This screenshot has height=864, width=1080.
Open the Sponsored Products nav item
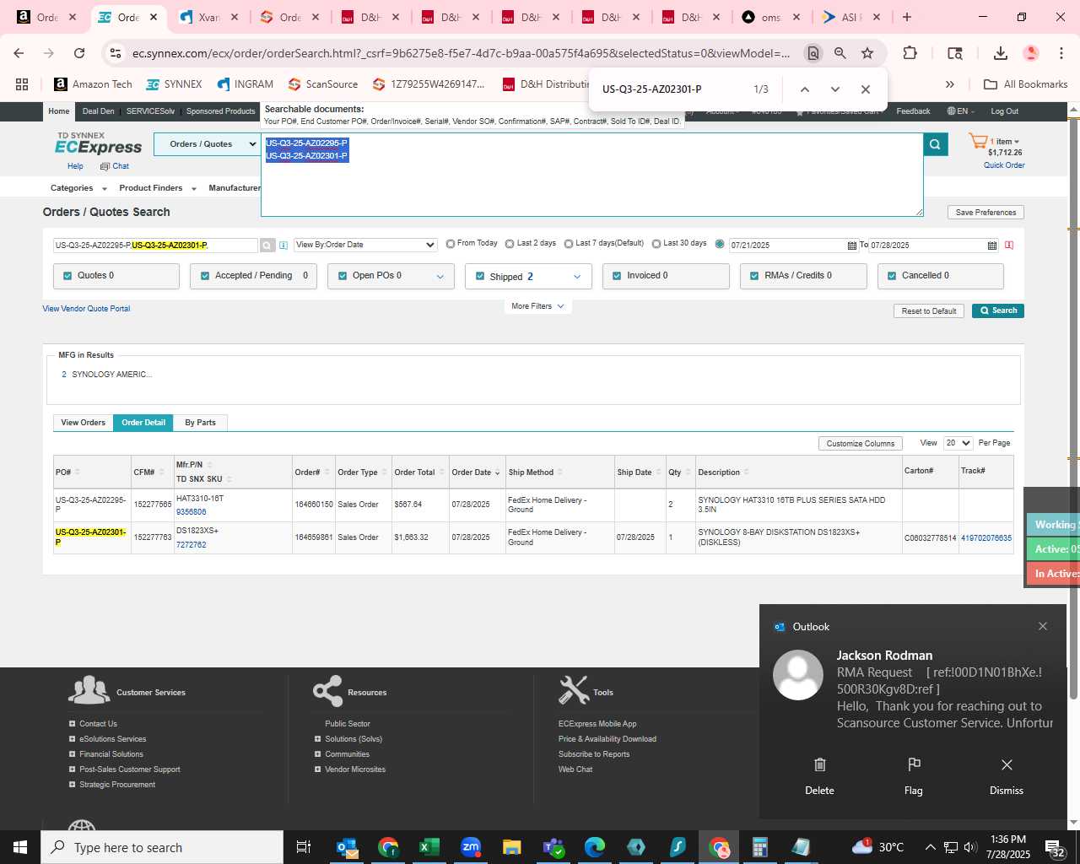tap(220, 111)
